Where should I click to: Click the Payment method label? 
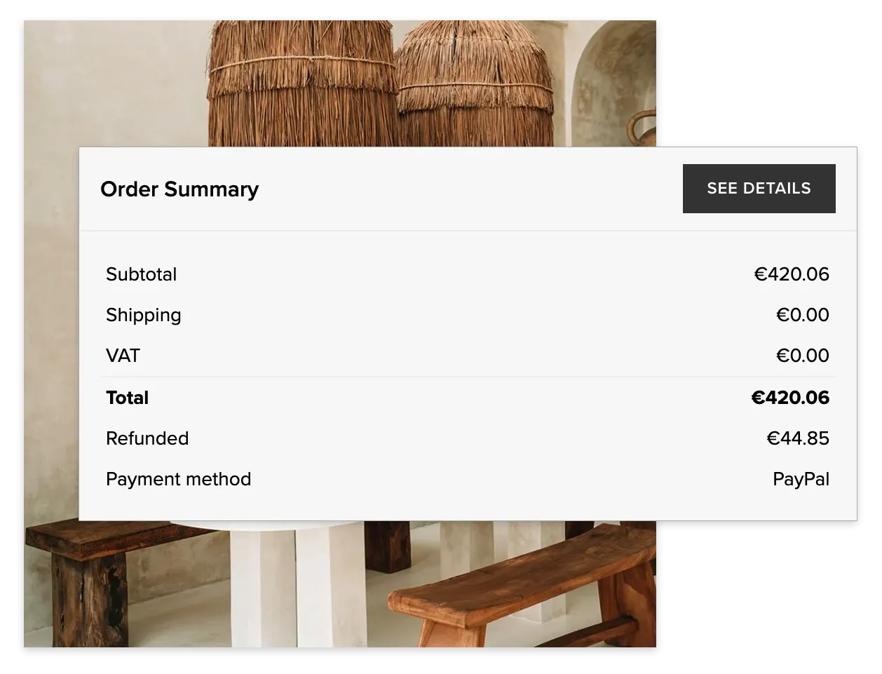pyautogui.click(x=178, y=479)
